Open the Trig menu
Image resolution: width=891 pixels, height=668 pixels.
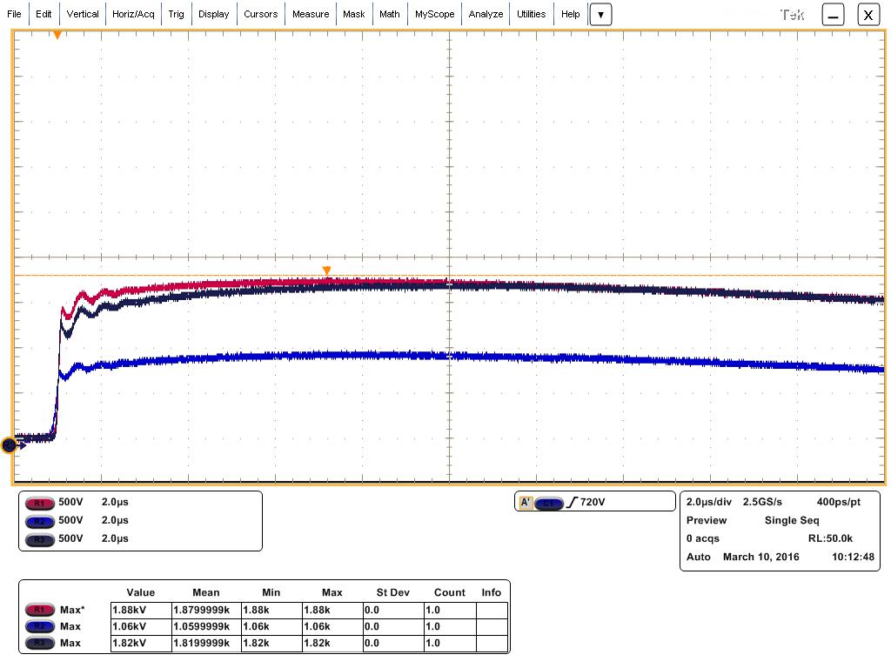point(177,14)
